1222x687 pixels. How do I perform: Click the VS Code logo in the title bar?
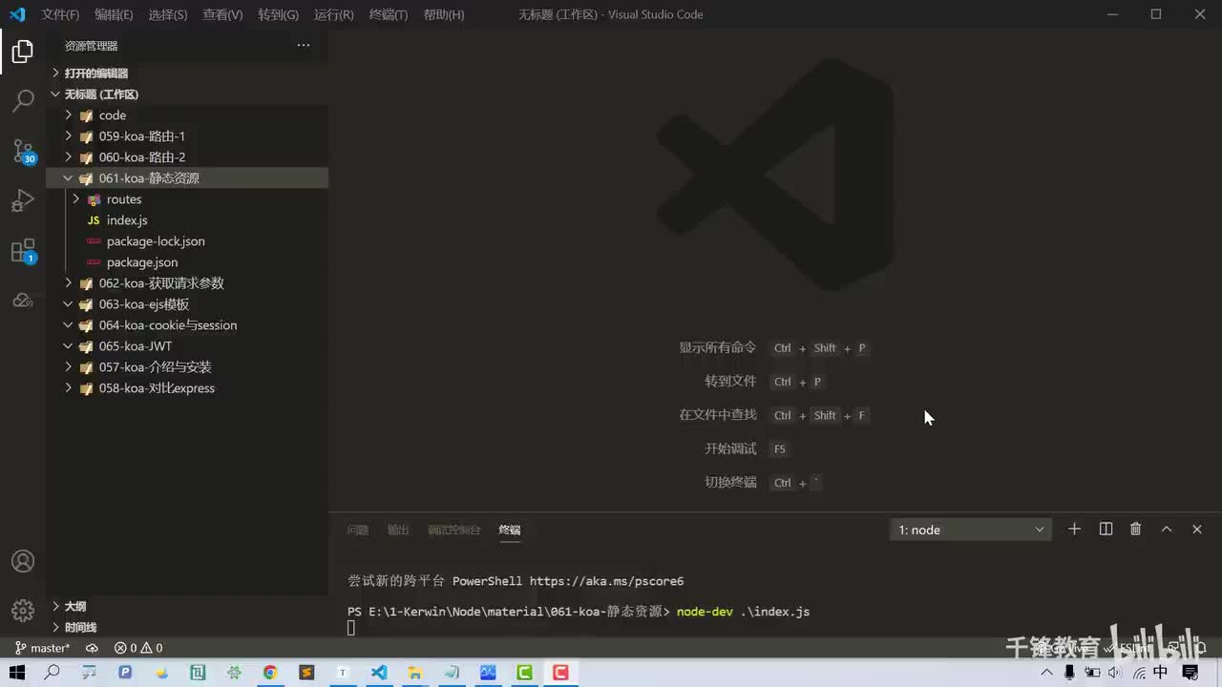tap(17, 14)
